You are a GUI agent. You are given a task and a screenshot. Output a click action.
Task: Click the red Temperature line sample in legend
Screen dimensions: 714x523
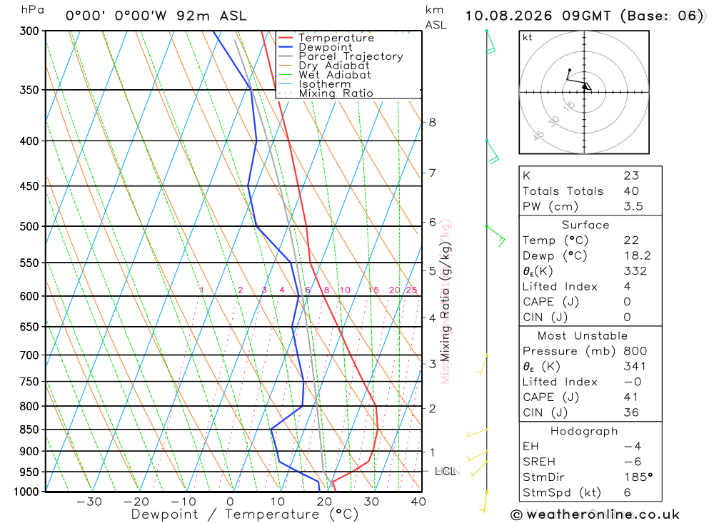[x=286, y=38]
